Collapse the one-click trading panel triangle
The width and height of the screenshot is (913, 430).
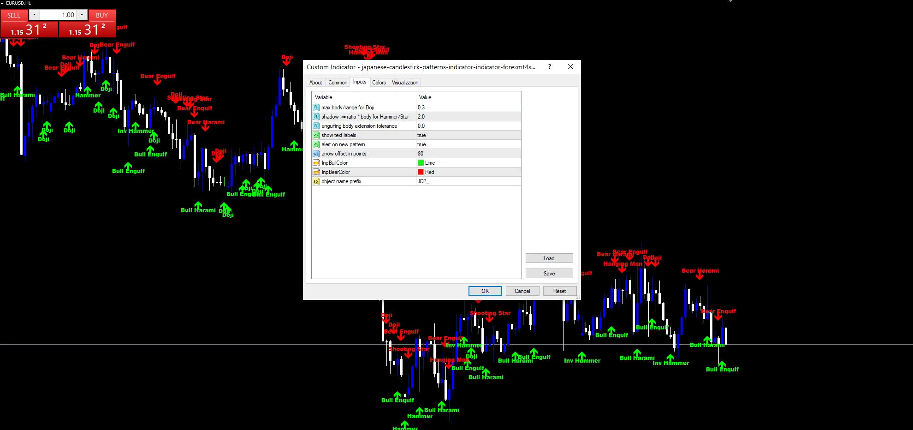[x=2, y=3]
